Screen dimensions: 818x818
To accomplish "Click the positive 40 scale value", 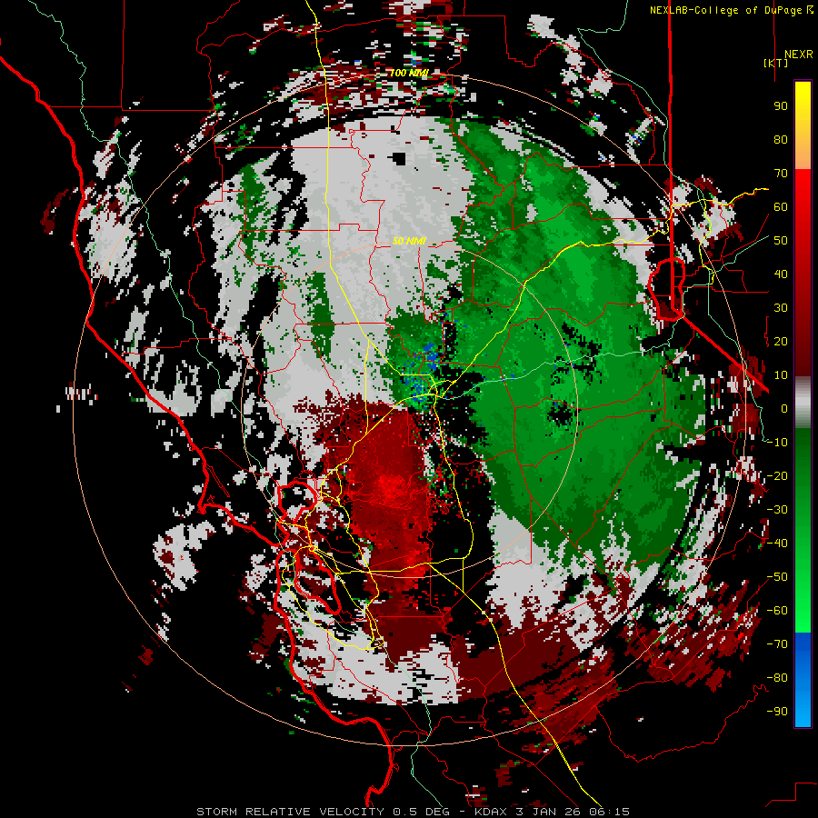I will click(781, 274).
